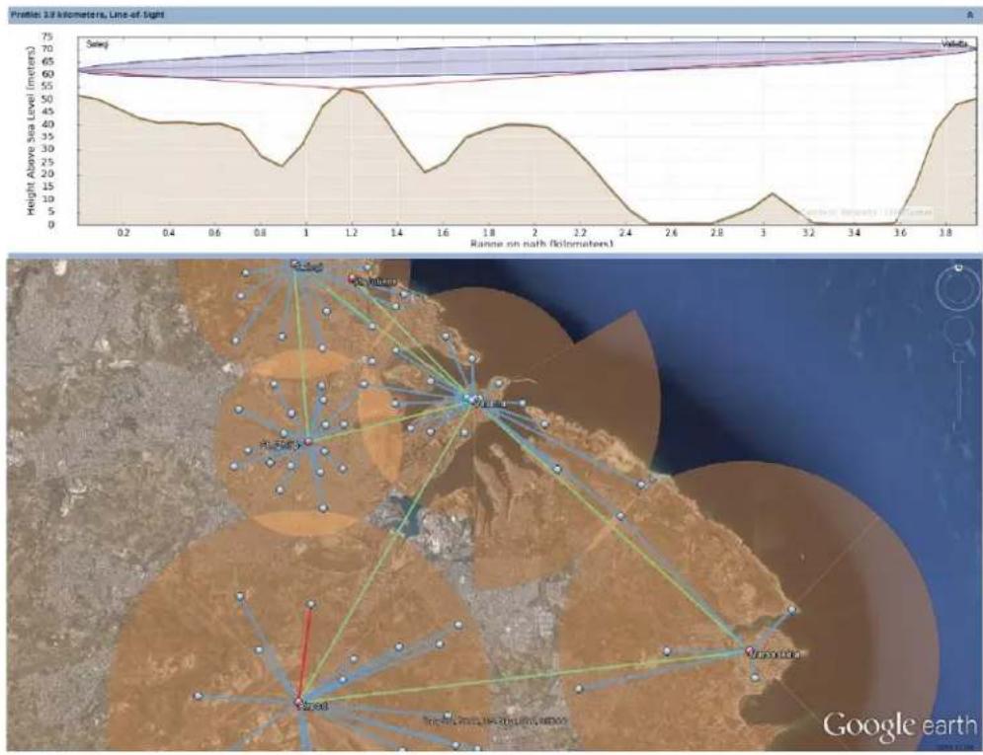The height and width of the screenshot is (755, 983).
Task: Click the Google Earth move joystick control
Action: coord(958,330)
